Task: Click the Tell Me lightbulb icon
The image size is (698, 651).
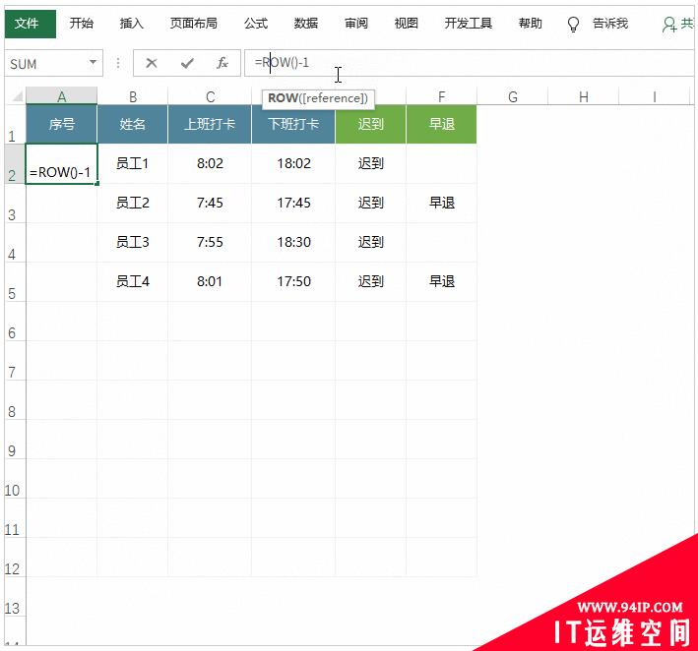Action: [573, 24]
